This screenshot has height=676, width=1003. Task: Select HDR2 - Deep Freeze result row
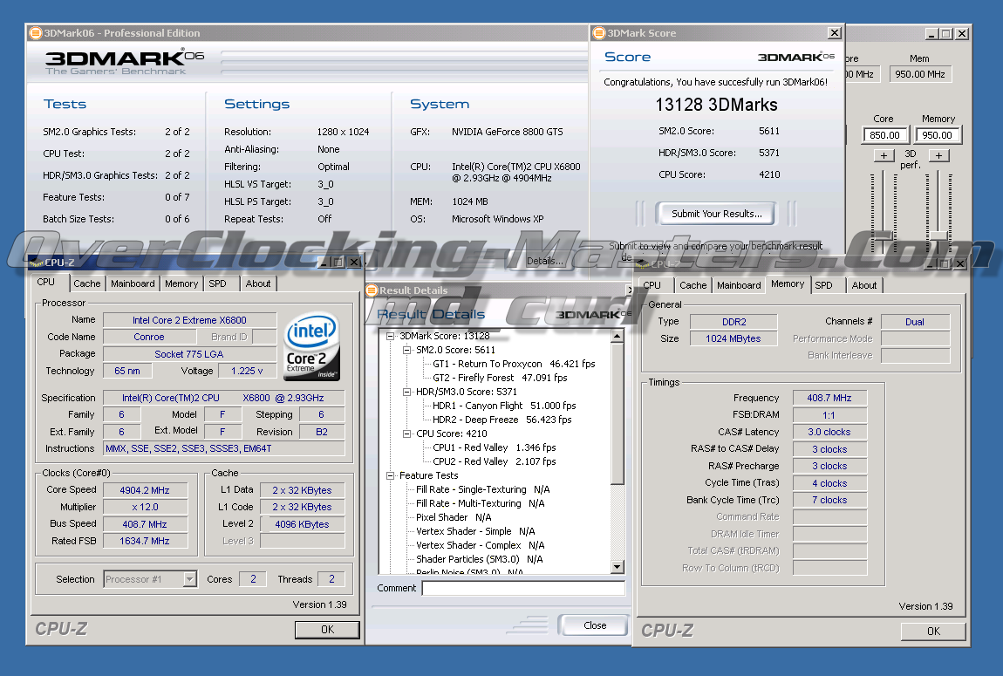coord(502,420)
